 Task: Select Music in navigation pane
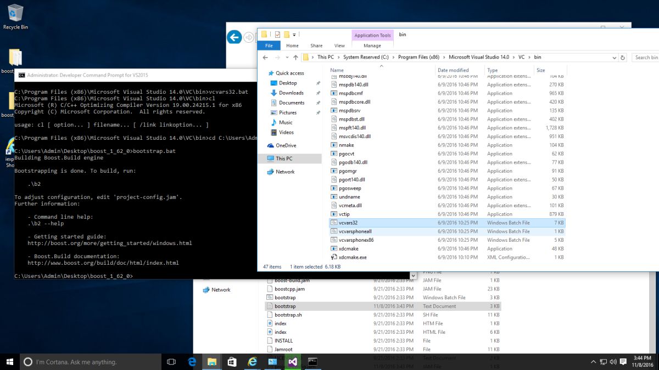[x=286, y=122]
